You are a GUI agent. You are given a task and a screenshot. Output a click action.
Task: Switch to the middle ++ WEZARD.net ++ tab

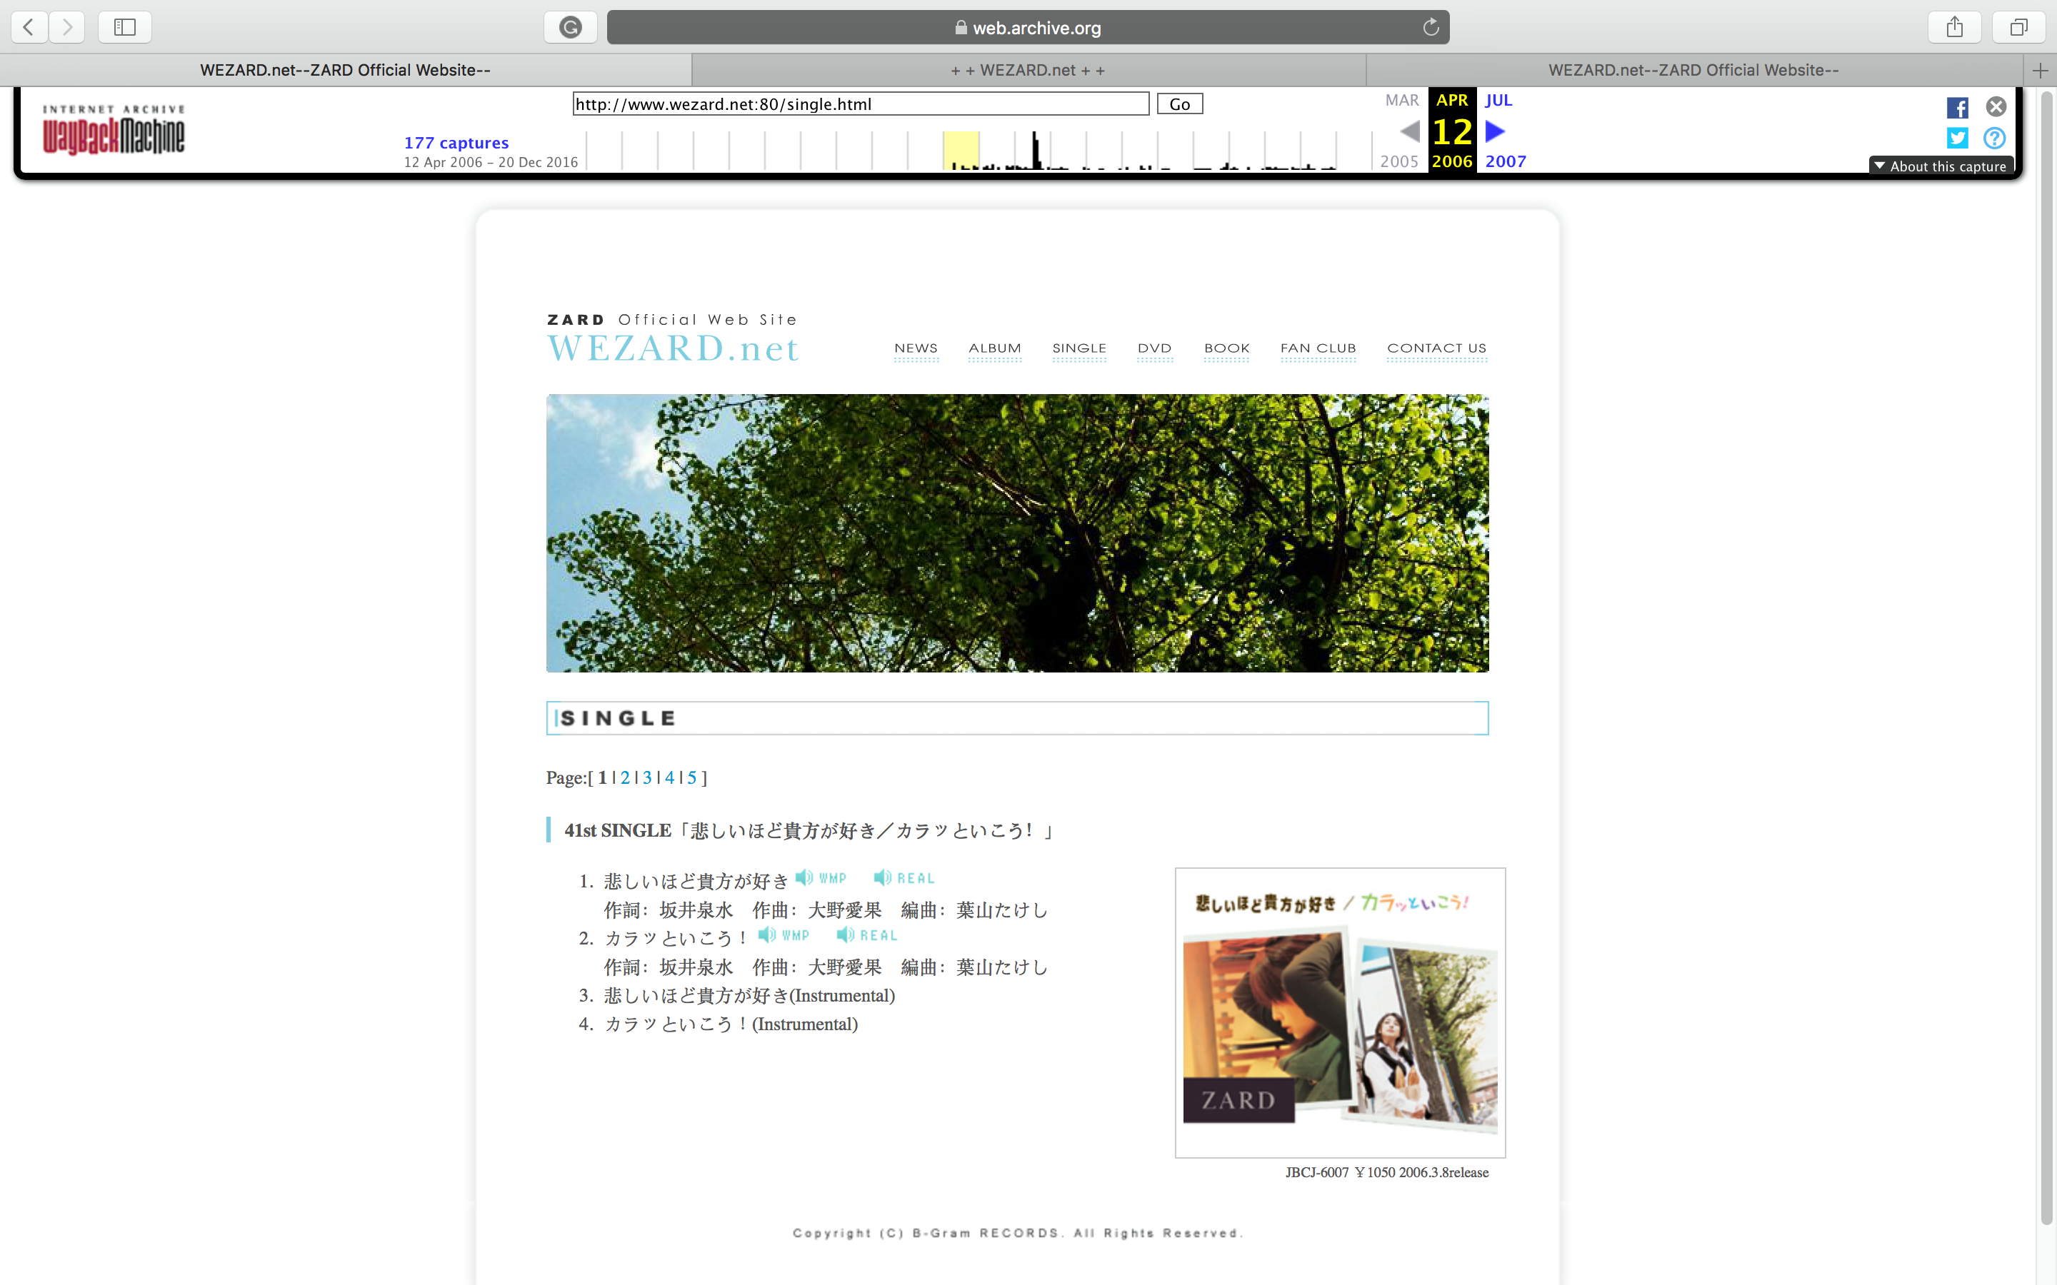1028,70
